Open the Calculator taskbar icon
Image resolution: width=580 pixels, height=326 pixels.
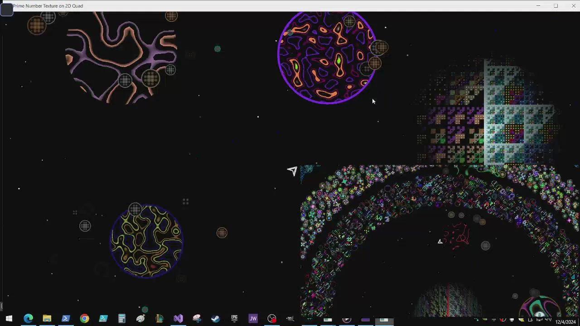122,318
